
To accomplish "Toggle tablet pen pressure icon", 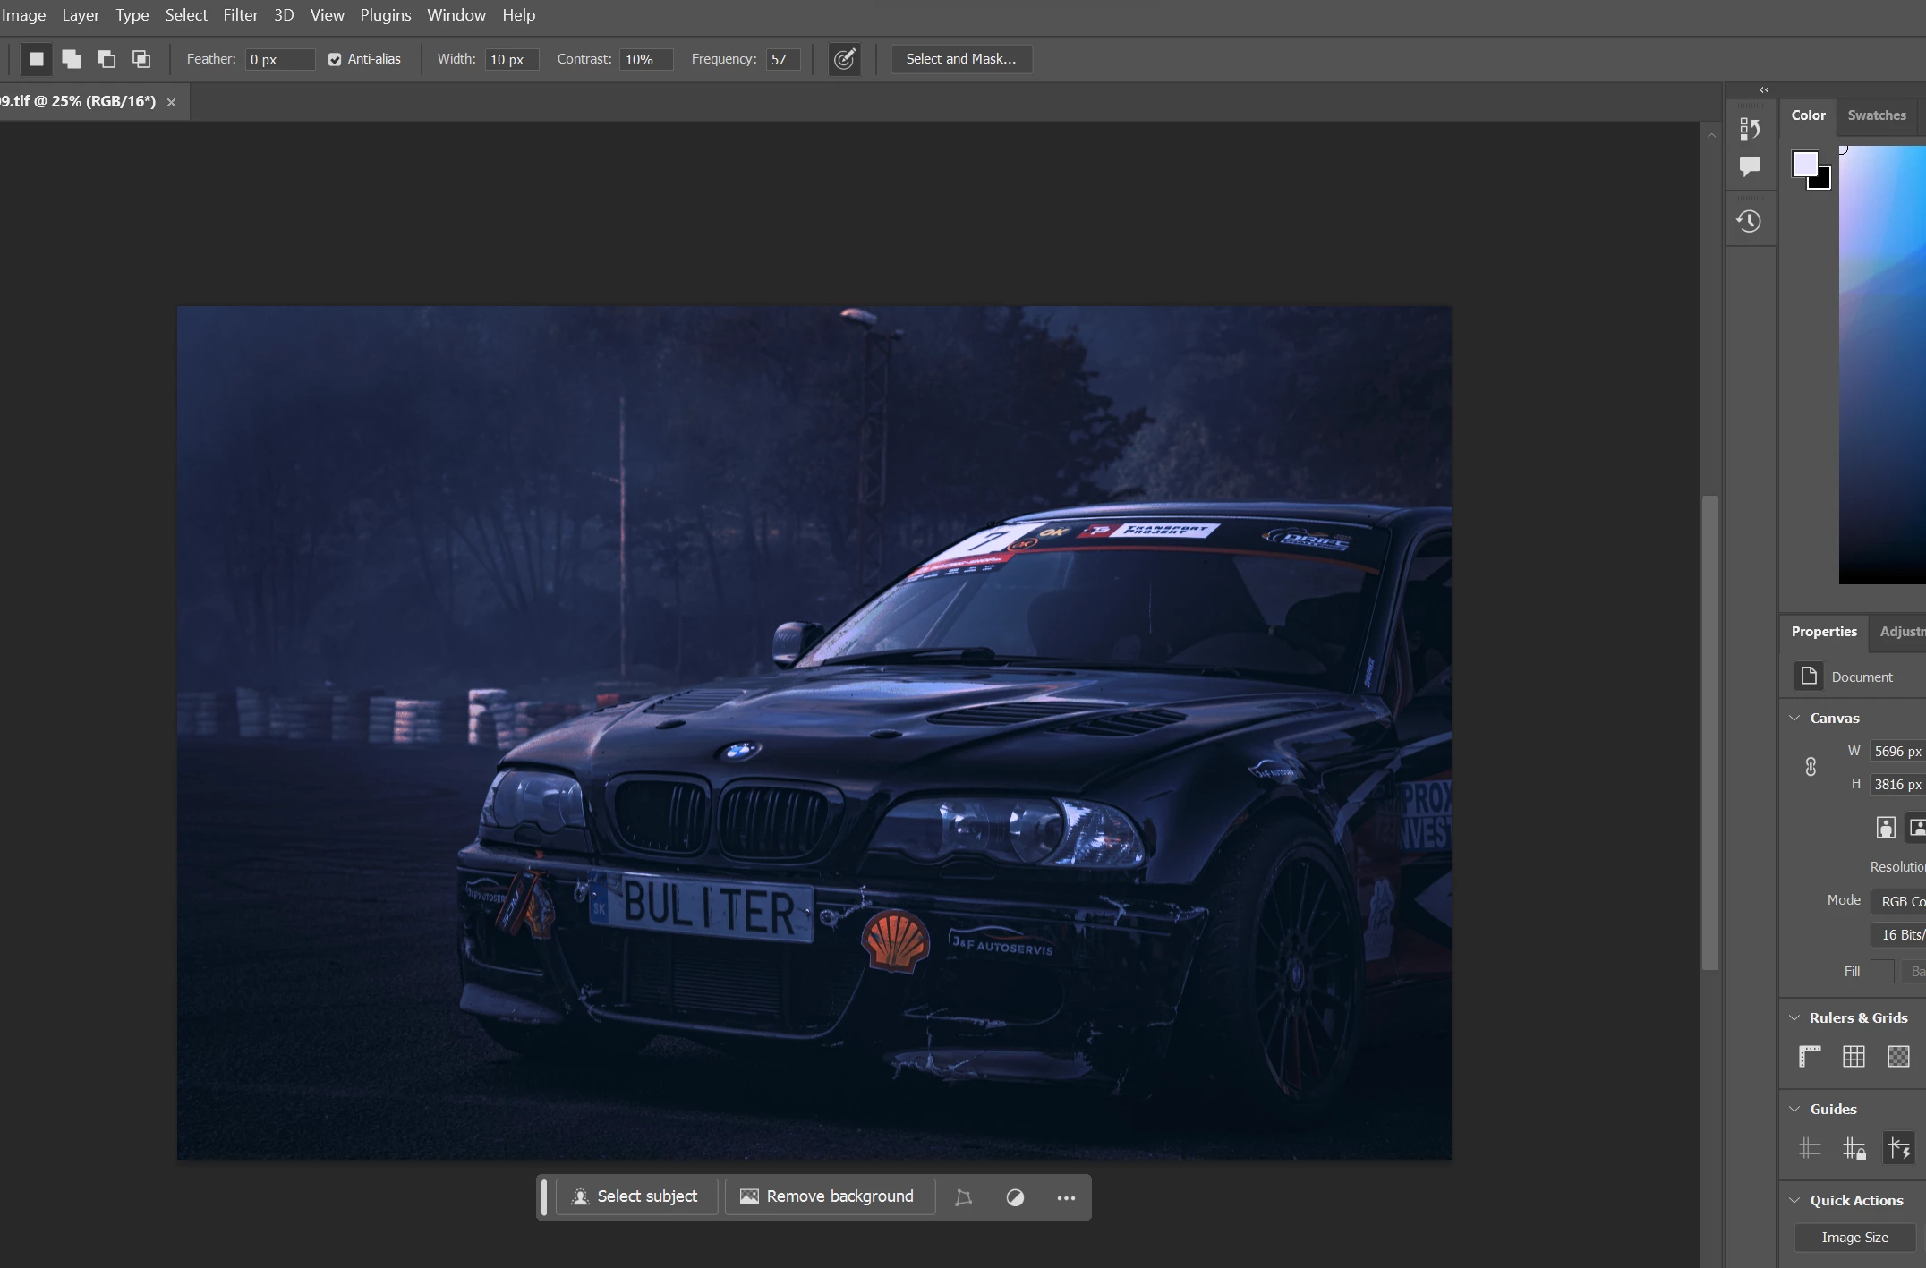I will point(844,59).
